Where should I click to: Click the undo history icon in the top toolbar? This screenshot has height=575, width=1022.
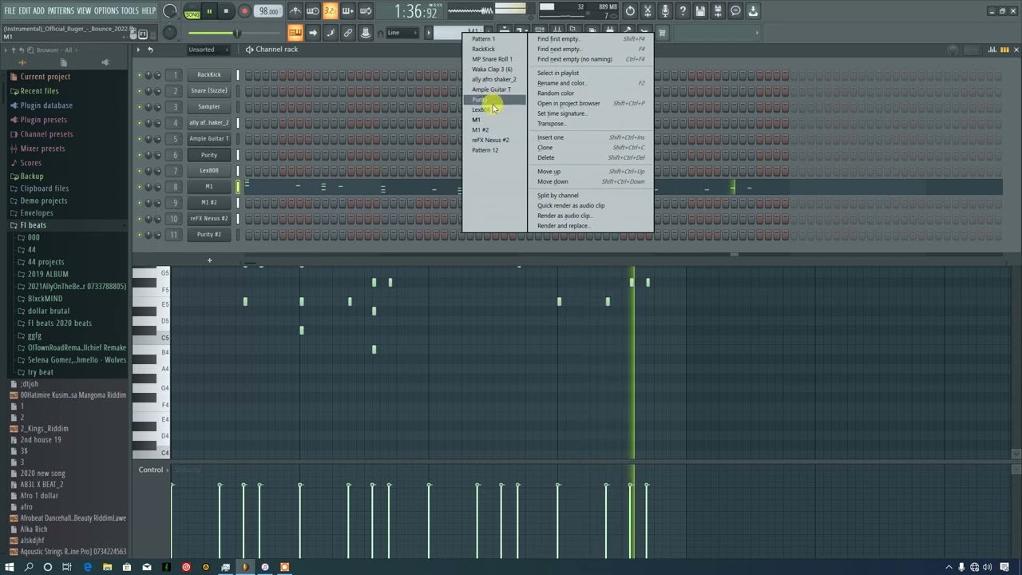pos(631,11)
